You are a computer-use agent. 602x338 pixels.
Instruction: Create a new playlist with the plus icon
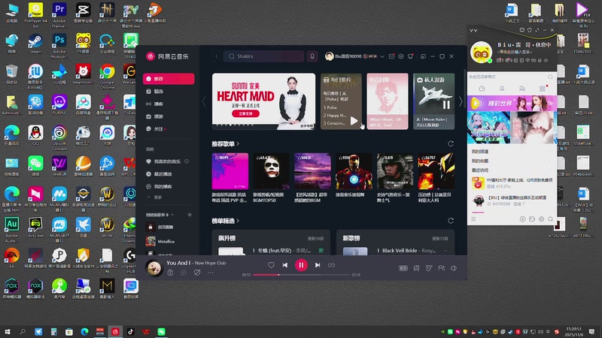point(190,215)
